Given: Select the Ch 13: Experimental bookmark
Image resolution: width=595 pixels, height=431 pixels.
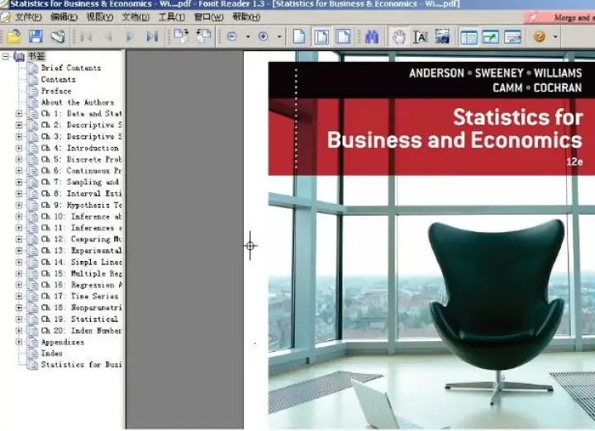Looking at the screenshot, I should point(81,250).
